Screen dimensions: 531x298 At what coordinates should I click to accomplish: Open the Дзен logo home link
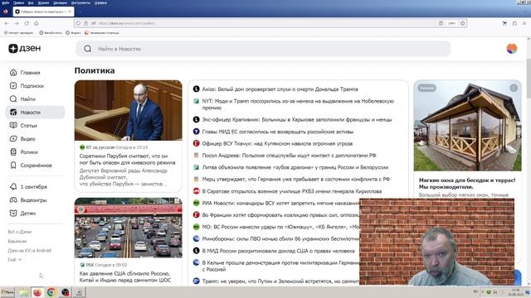click(x=24, y=48)
